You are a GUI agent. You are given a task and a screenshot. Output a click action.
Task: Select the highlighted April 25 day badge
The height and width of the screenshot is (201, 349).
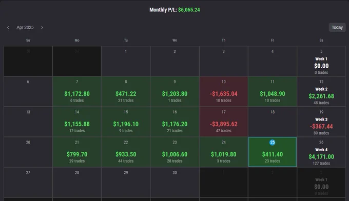(272, 143)
